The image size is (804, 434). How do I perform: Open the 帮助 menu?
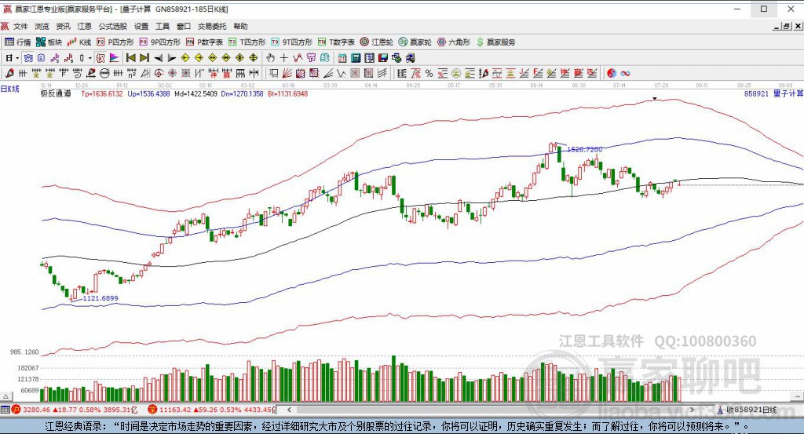(x=240, y=26)
